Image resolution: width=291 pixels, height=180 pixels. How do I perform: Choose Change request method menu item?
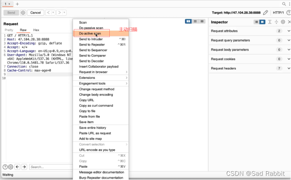101,89
